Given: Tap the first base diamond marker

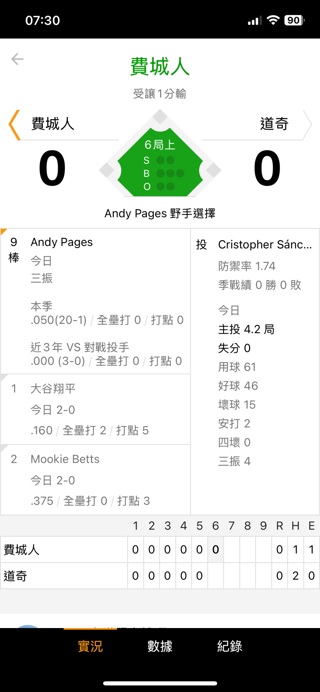Looking at the screenshot, I should point(213,170).
